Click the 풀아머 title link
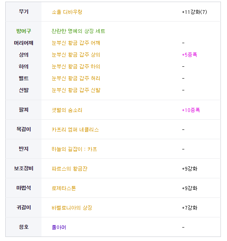 point(59,227)
